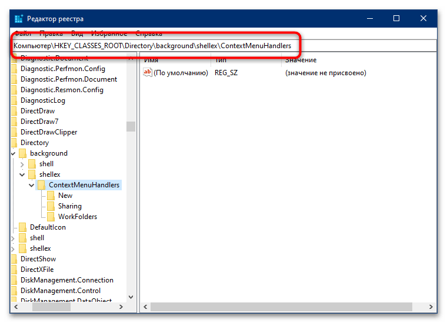Click the registry path address bar
The width and height of the screenshot is (447, 323).
223,46
